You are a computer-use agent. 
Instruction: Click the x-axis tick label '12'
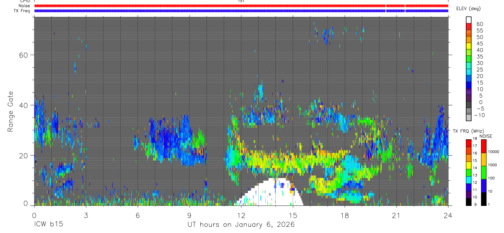coord(241,215)
